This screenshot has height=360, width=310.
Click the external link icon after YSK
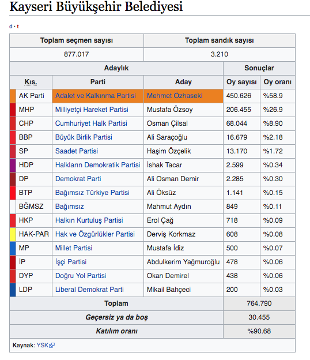[52, 346]
